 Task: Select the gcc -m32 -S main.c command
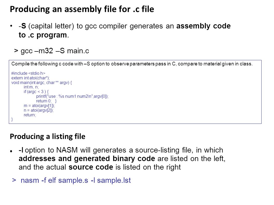click(55, 51)
